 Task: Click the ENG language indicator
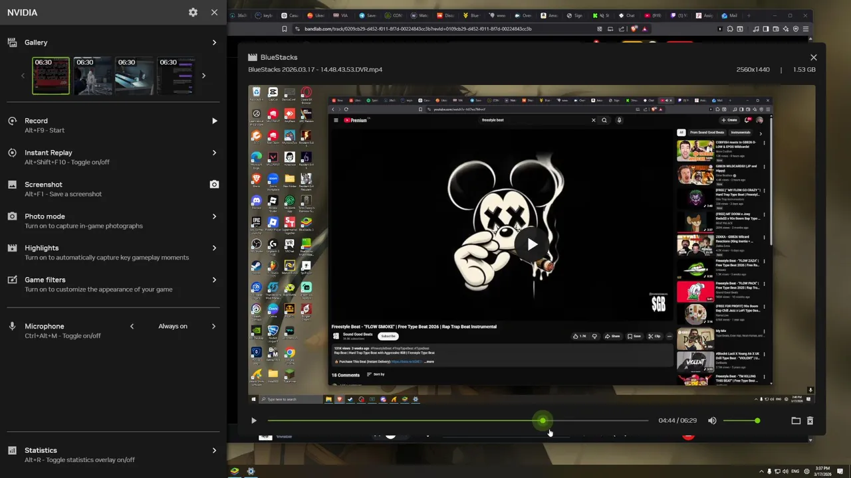(796, 471)
